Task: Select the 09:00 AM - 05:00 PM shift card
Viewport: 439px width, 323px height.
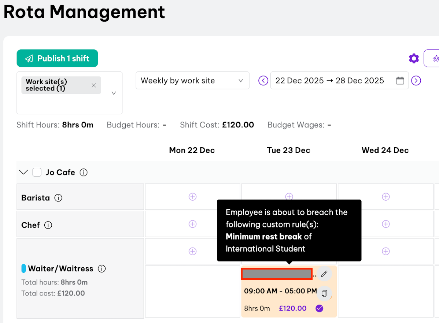Action: click(x=280, y=292)
